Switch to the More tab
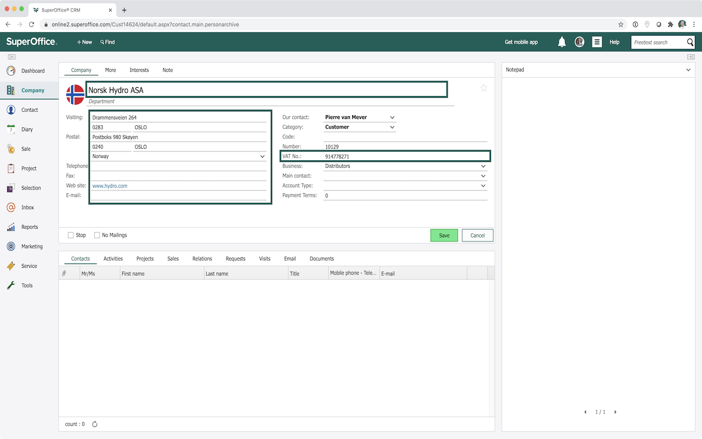The image size is (702, 439). [111, 70]
